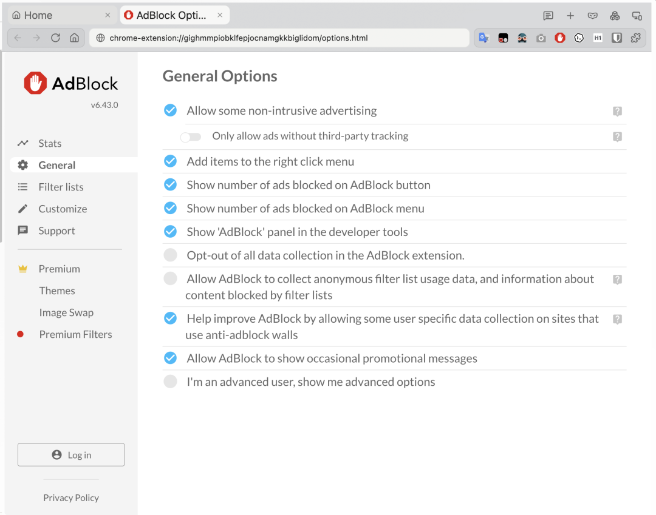The width and height of the screenshot is (656, 515).
Task: Toggle Only allow ads without third-party tracking
Action: coord(191,136)
